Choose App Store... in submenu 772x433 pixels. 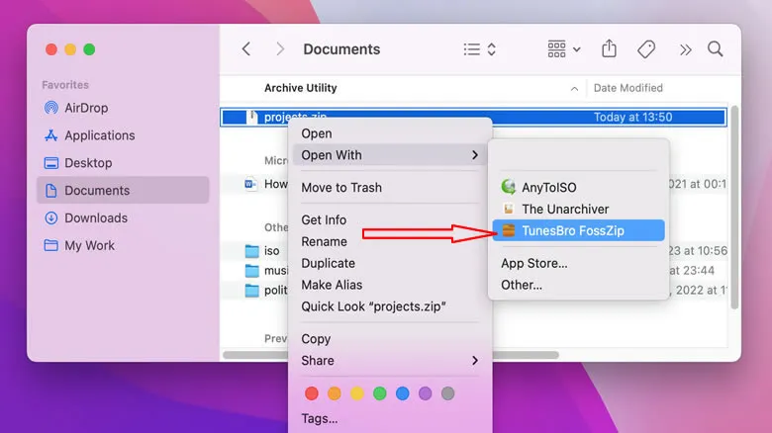[x=579, y=263]
